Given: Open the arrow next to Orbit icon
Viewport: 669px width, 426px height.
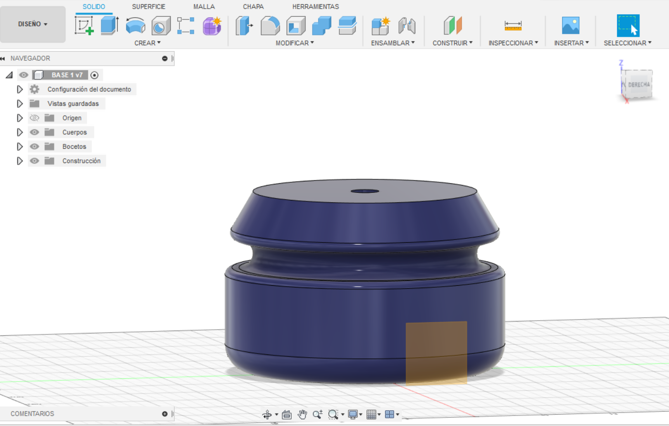Looking at the screenshot, I should (x=276, y=415).
